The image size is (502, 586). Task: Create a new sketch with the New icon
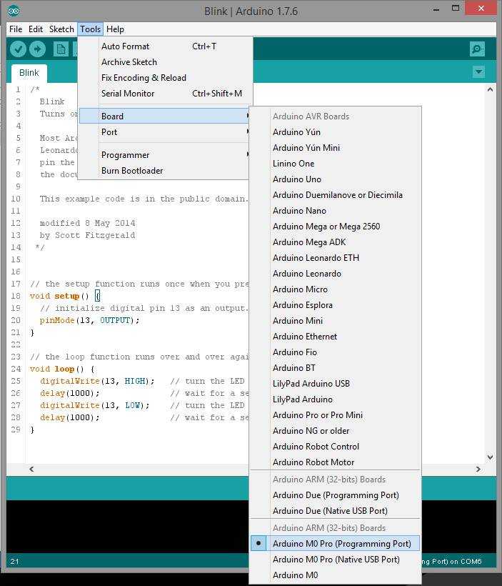coord(61,49)
